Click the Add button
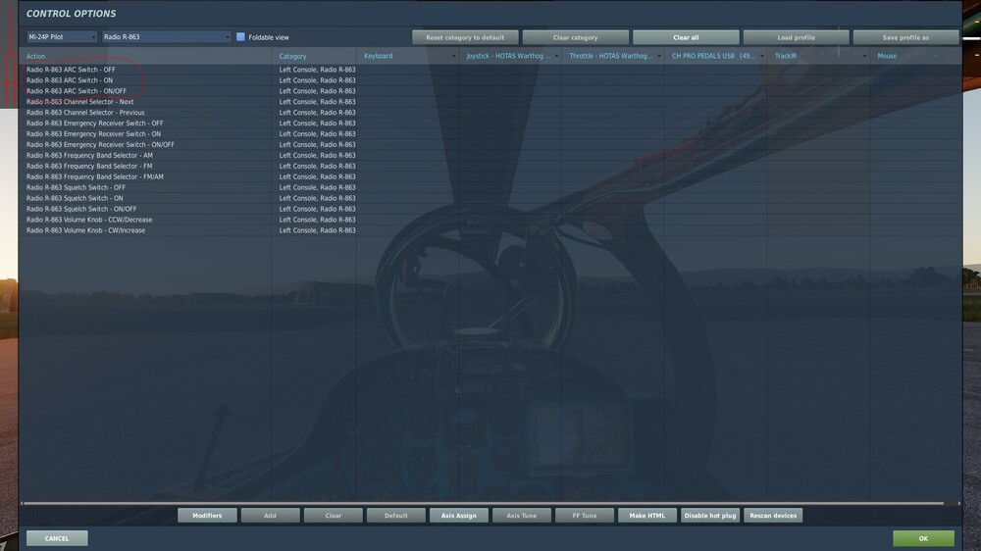 (x=270, y=516)
